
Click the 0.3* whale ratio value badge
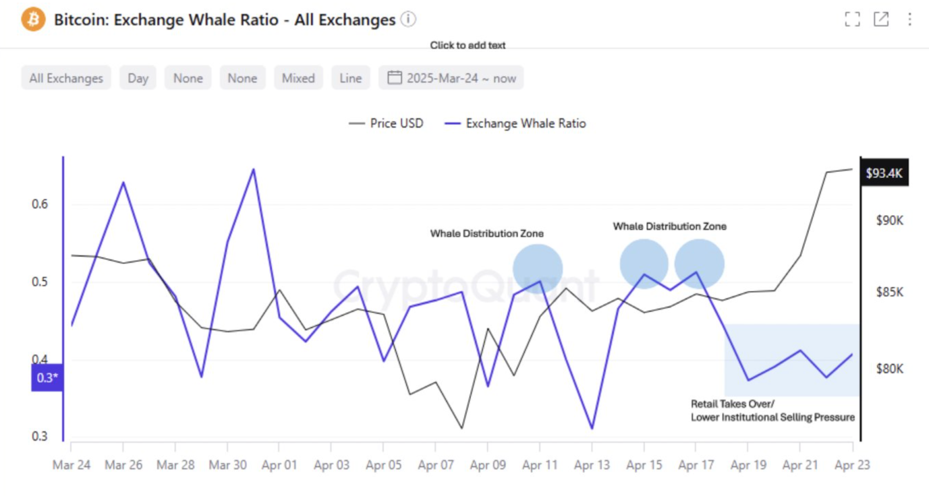[47, 378]
